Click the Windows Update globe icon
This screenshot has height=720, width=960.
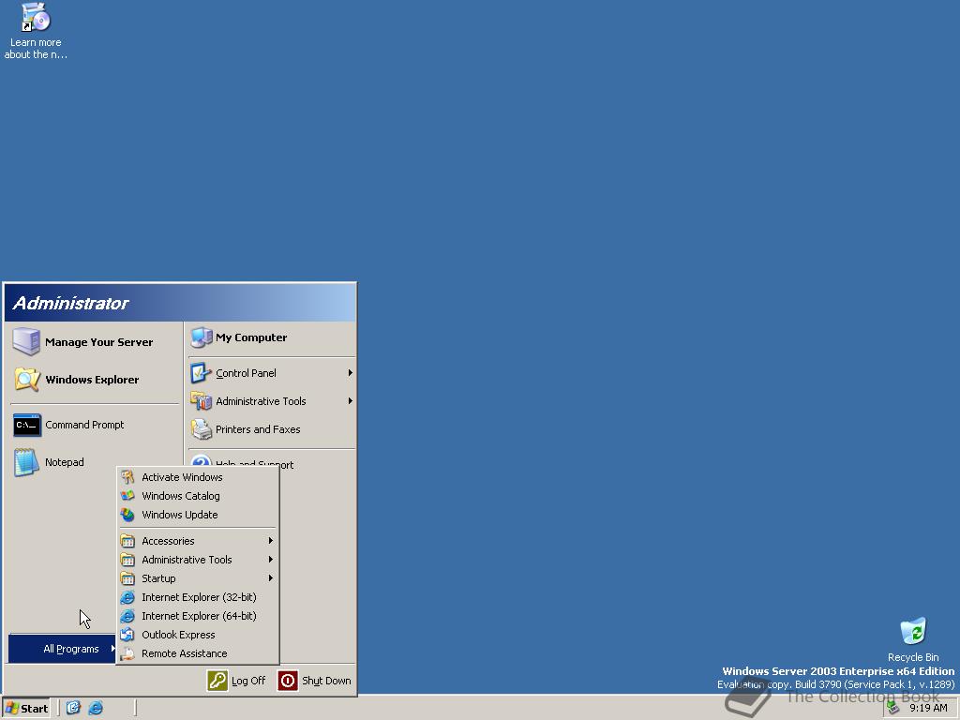tap(127, 515)
